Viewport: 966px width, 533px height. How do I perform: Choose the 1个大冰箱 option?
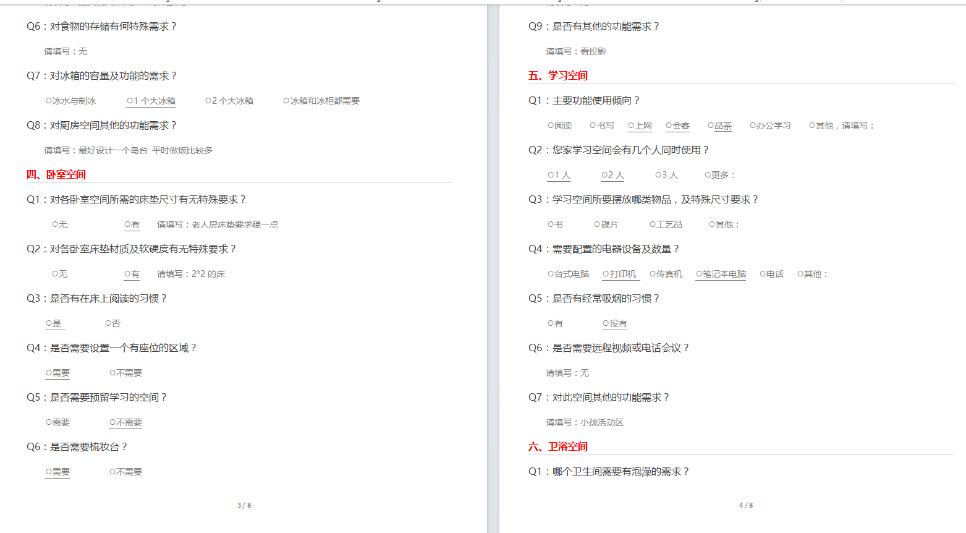[151, 101]
